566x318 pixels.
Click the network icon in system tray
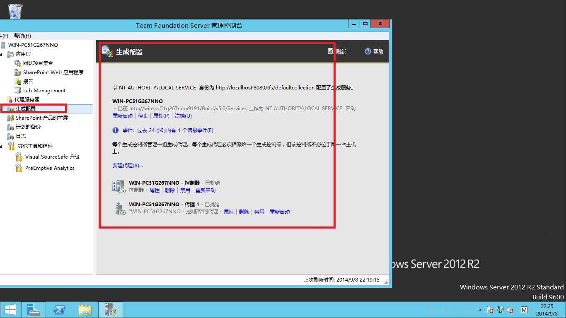click(500, 310)
